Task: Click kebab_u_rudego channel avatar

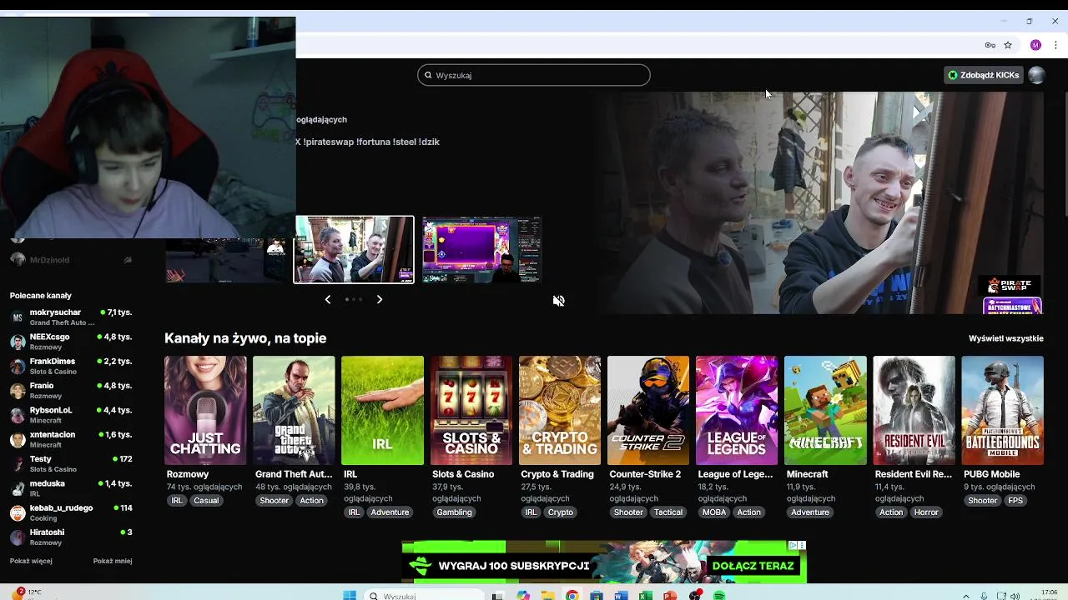Action: click(18, 512)
